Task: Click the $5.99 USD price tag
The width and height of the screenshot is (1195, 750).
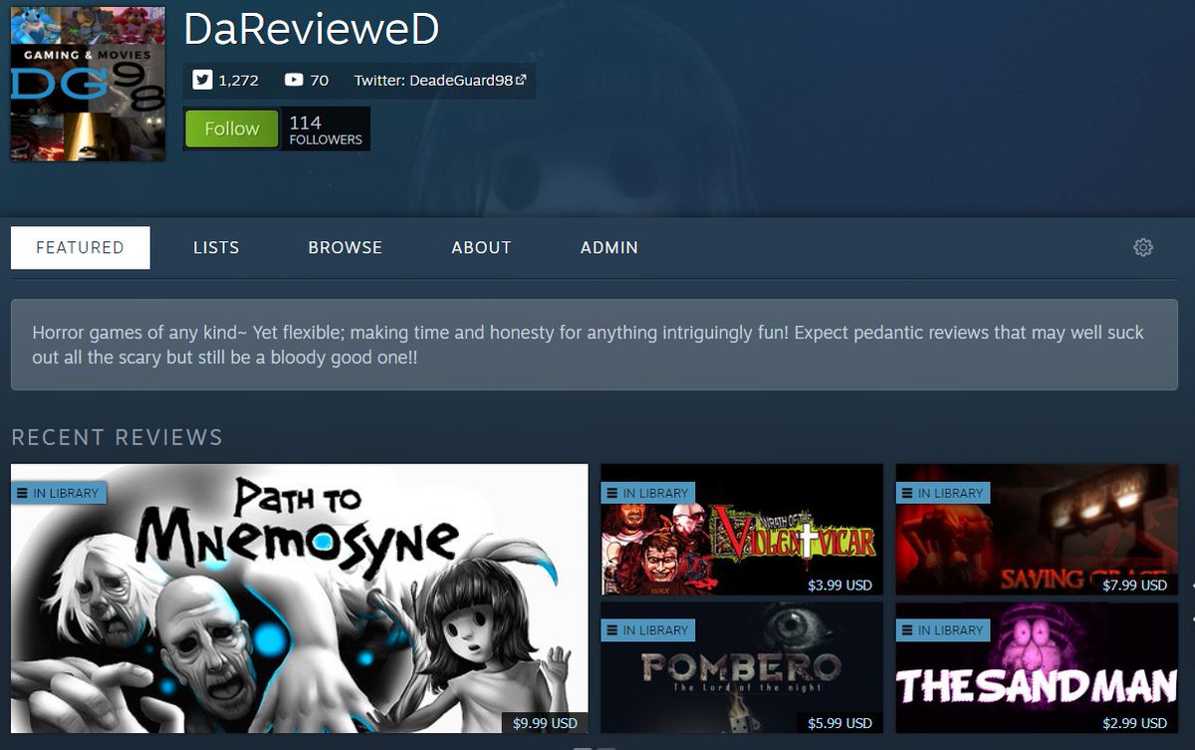Action: tap(839, 723)
